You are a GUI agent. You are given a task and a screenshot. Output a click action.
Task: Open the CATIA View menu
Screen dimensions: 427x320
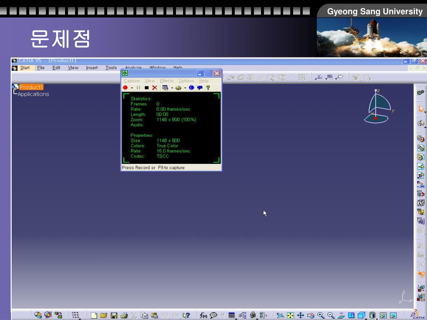click(73, 68)
